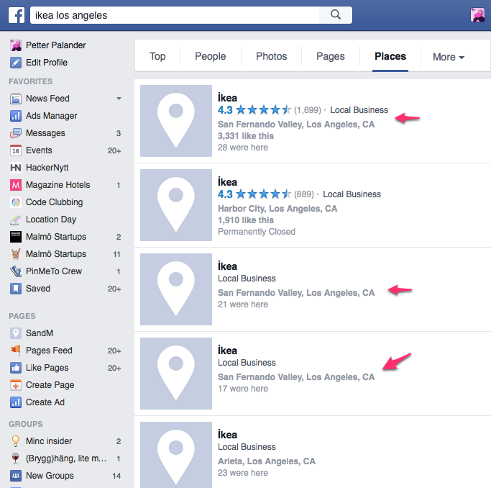This screenshot has height=488, width=491.
Task: Open Petter Palander profile link
Action: click(x=56, y=45)
